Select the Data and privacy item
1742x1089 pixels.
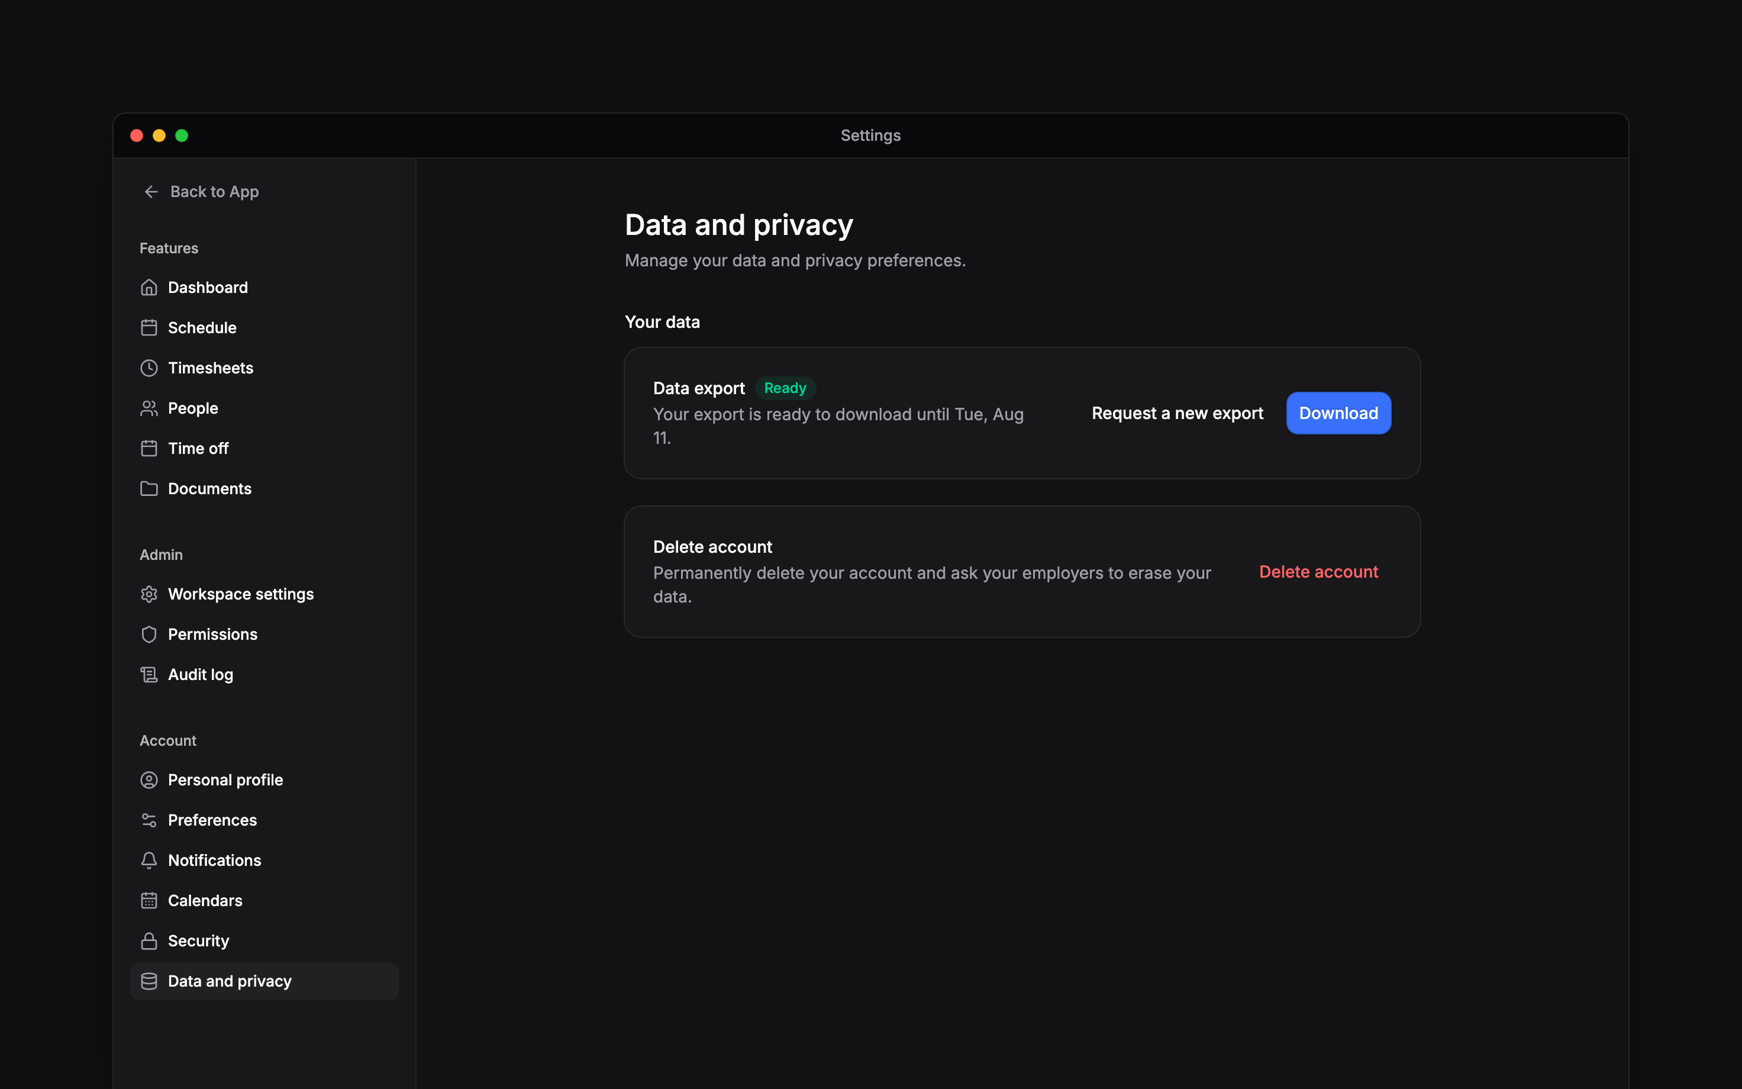264,982
